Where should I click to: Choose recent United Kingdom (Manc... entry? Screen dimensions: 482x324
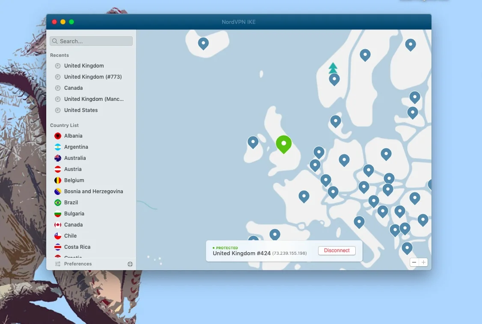tap(94, 99)
